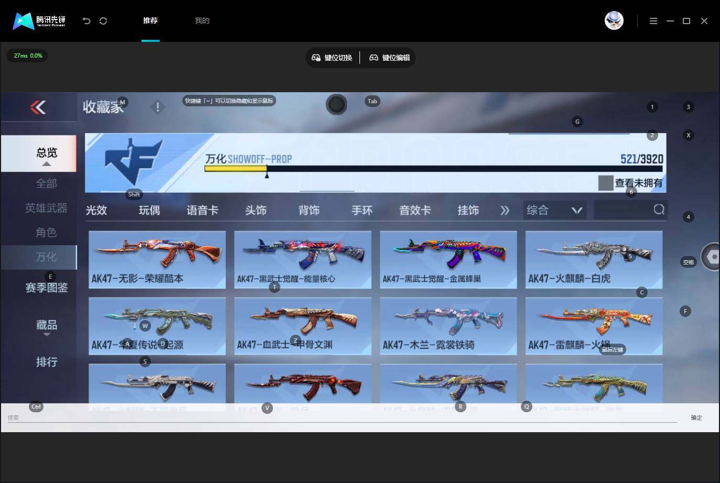The height and width of the screenshot is (483, 720).
Task: Click the 万化 collection progress bar
Action: (x=433, y=169)
